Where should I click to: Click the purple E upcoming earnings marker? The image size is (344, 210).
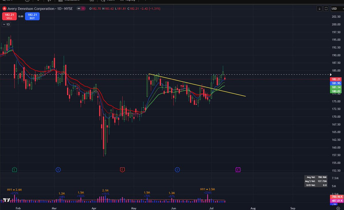point(238,170)
